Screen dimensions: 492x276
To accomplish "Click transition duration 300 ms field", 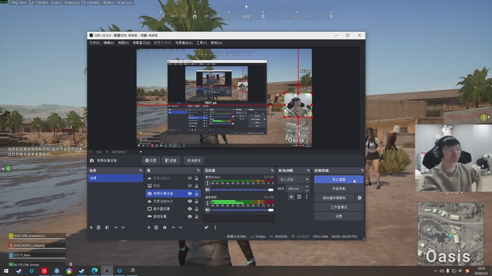I will (295, 189).
